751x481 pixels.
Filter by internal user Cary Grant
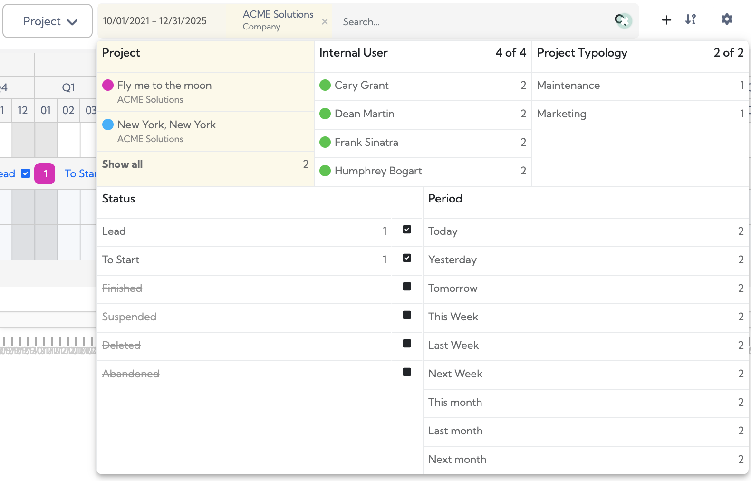coord(423,86)
